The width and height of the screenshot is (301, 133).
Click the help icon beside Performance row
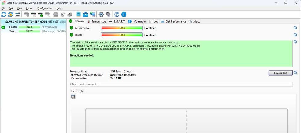tap(295, 28)
